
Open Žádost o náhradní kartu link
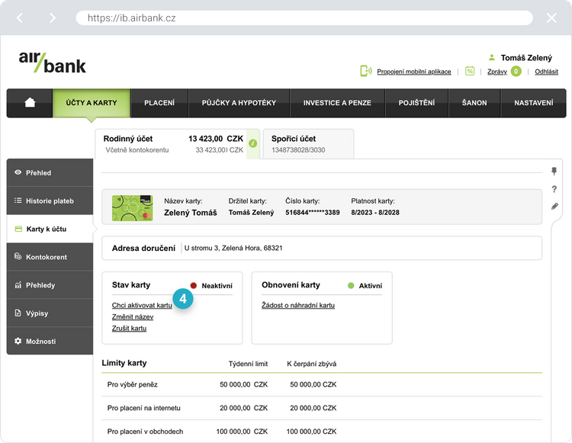click(298, 305)
